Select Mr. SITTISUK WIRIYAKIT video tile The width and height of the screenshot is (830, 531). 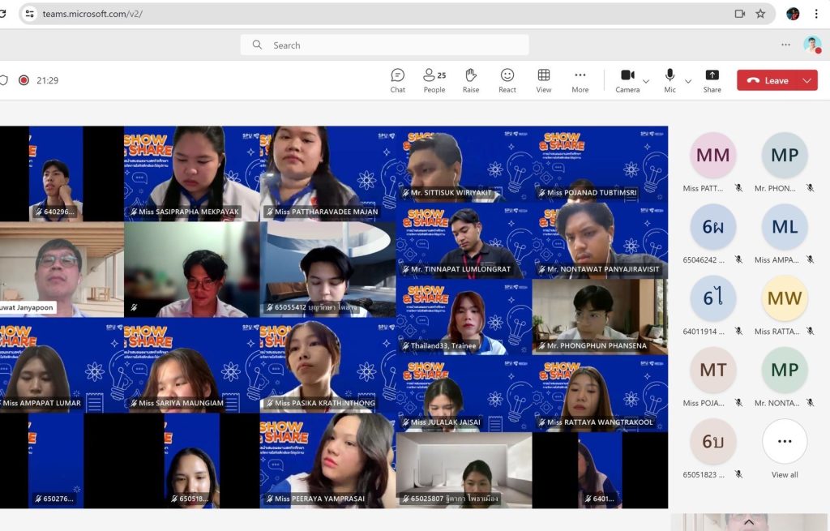(x=464, y=164)
